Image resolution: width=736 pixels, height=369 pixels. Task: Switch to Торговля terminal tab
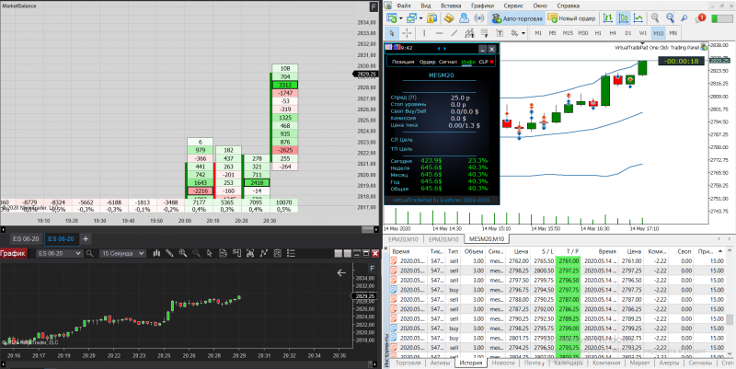(408, 363)
